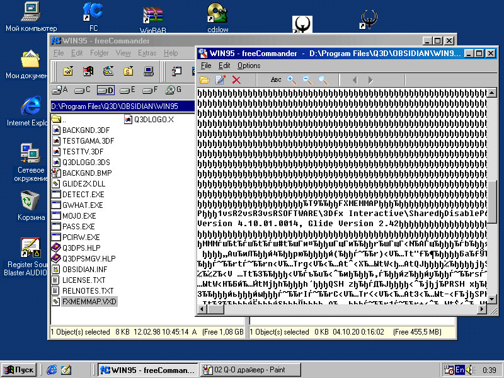This screenshot has height=378, width=504.
Task: Click Internet Explorer quick launch icon
Action: [x=52, y=370]
